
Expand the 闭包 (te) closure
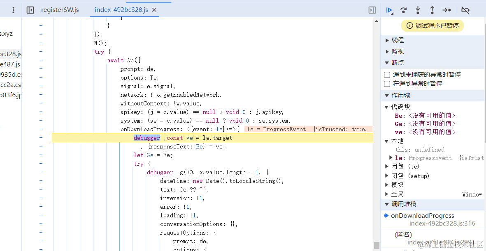coord(386,167)
